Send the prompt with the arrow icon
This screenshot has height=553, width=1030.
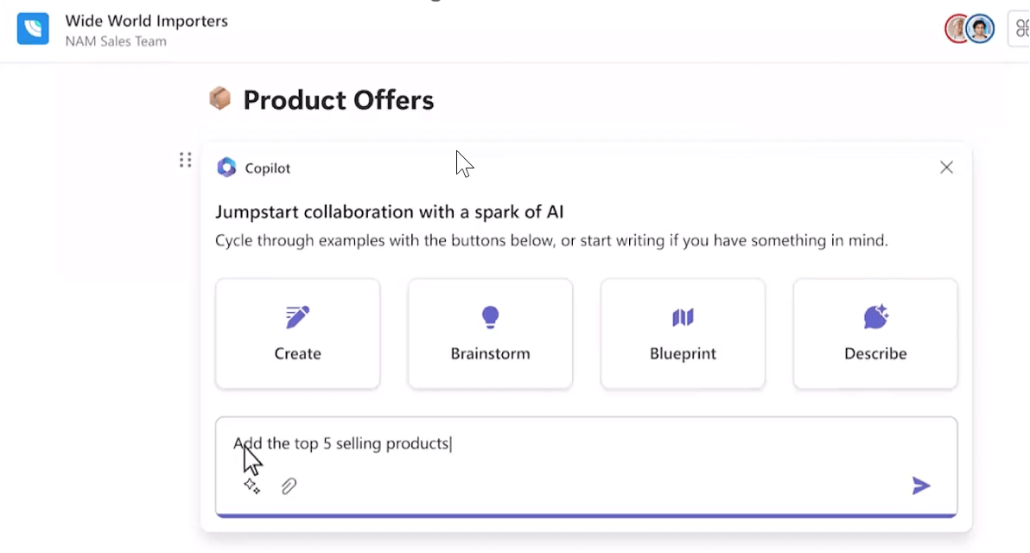coord(921,486)
